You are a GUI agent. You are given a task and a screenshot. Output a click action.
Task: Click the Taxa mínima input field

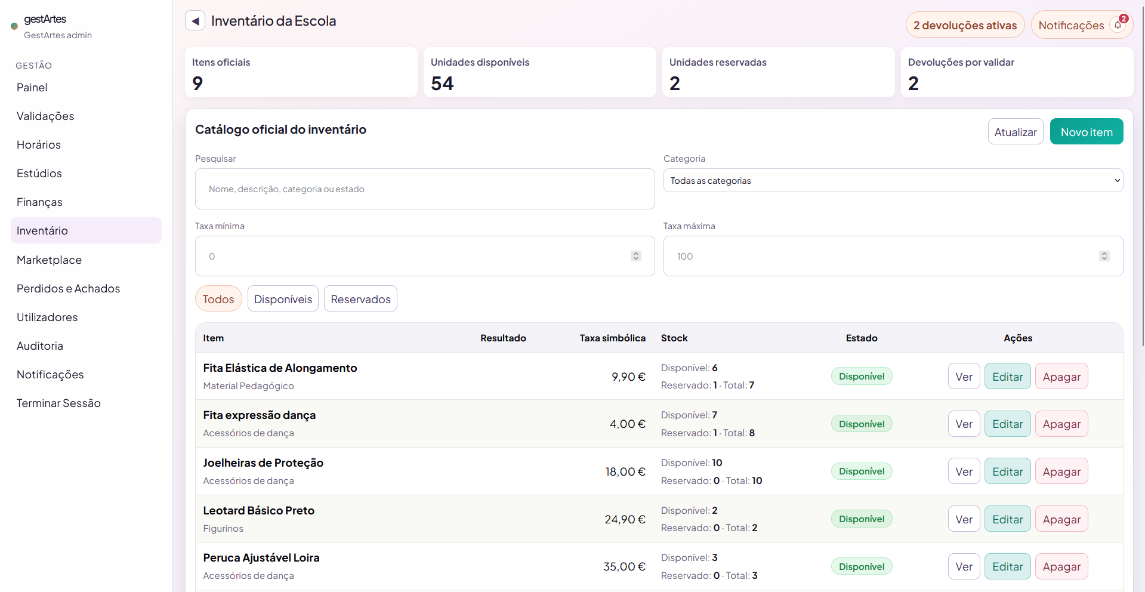pyautogui.click(x=425, y=256)
